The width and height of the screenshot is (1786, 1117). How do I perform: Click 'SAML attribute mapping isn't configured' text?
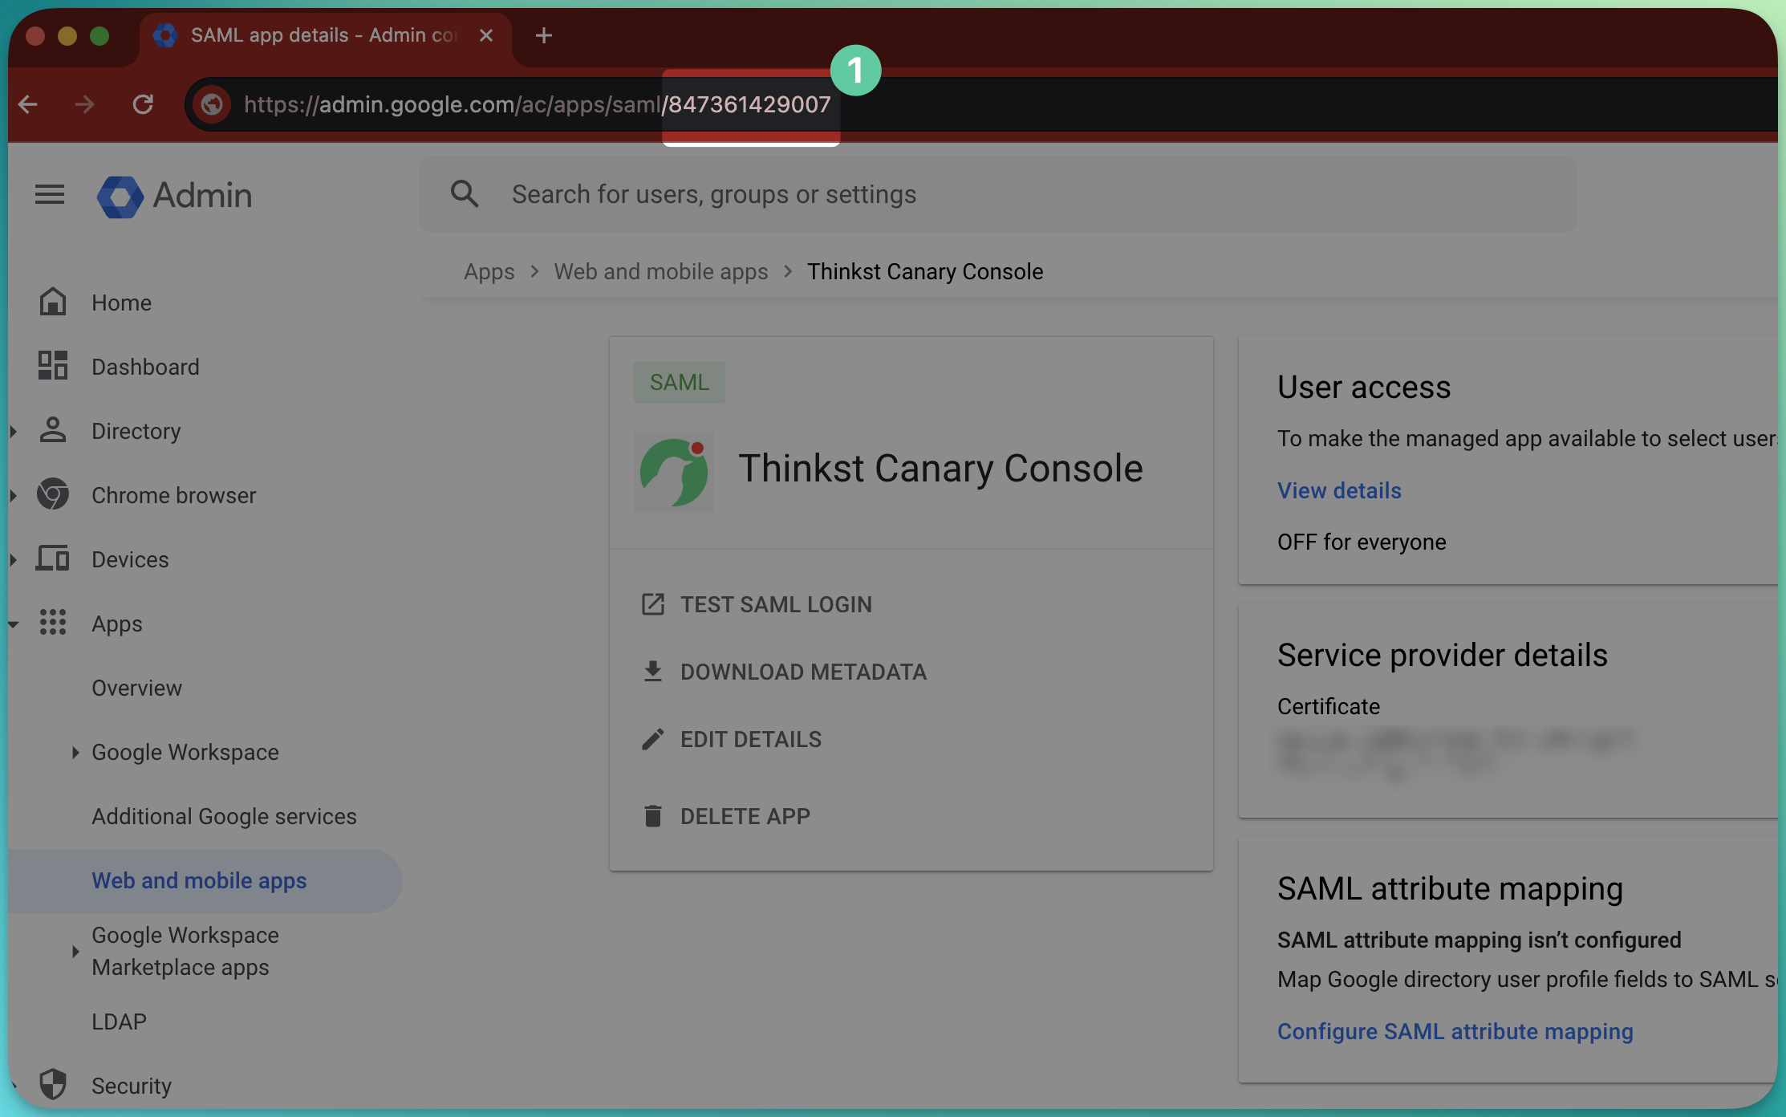(x=1479, y=940)
